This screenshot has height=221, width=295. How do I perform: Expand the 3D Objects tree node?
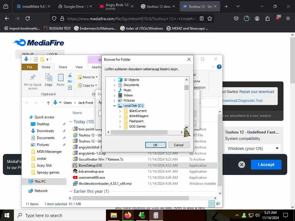coord(114,80)
